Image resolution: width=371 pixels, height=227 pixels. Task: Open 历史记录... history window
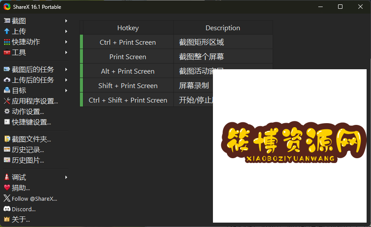(x=36, y=149)
